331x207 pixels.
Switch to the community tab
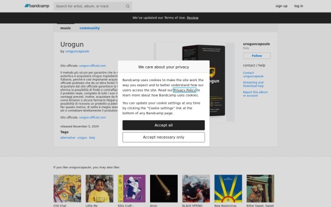point(89,28)
